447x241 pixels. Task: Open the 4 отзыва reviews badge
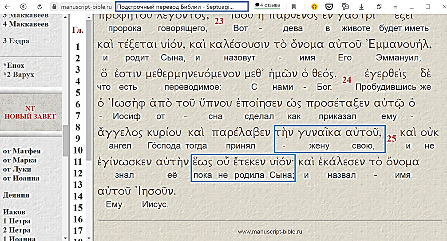[267, 5]
